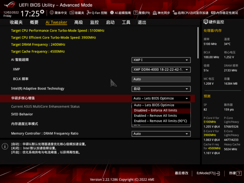Screen dimensions: 244x183
Task: Open 搜索(F9) search
Action: pos(143,13)
